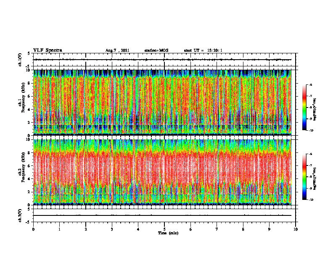Viewport: 333px width, 257px height.
Task: Click the ch.2 spectrogram panel
Action: click(x=162, y=172)
